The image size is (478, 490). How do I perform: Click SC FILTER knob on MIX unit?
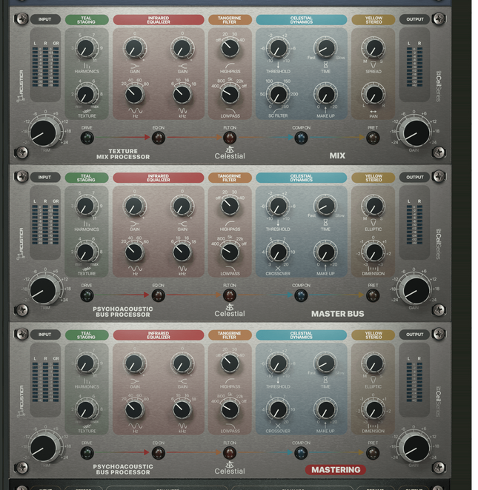coord(278,95)
